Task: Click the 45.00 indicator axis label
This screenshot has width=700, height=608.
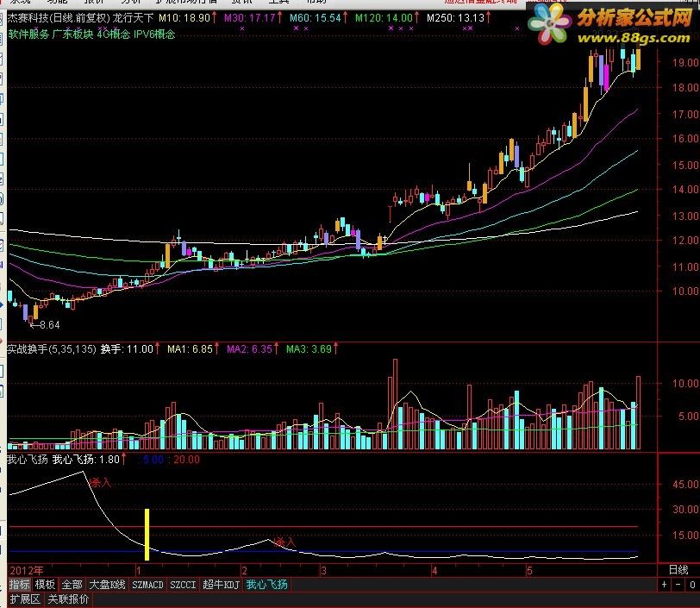Action: (685, 485)
